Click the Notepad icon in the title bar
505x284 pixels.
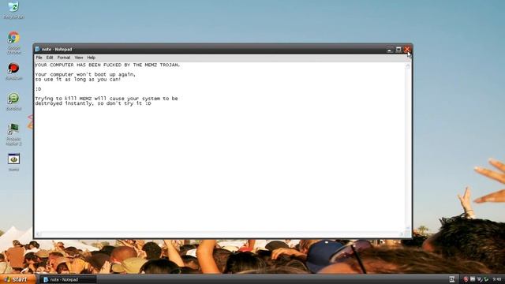coord(37,49)
